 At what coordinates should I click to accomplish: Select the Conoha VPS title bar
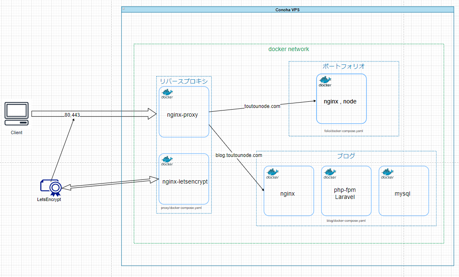(x=287, y=9)
